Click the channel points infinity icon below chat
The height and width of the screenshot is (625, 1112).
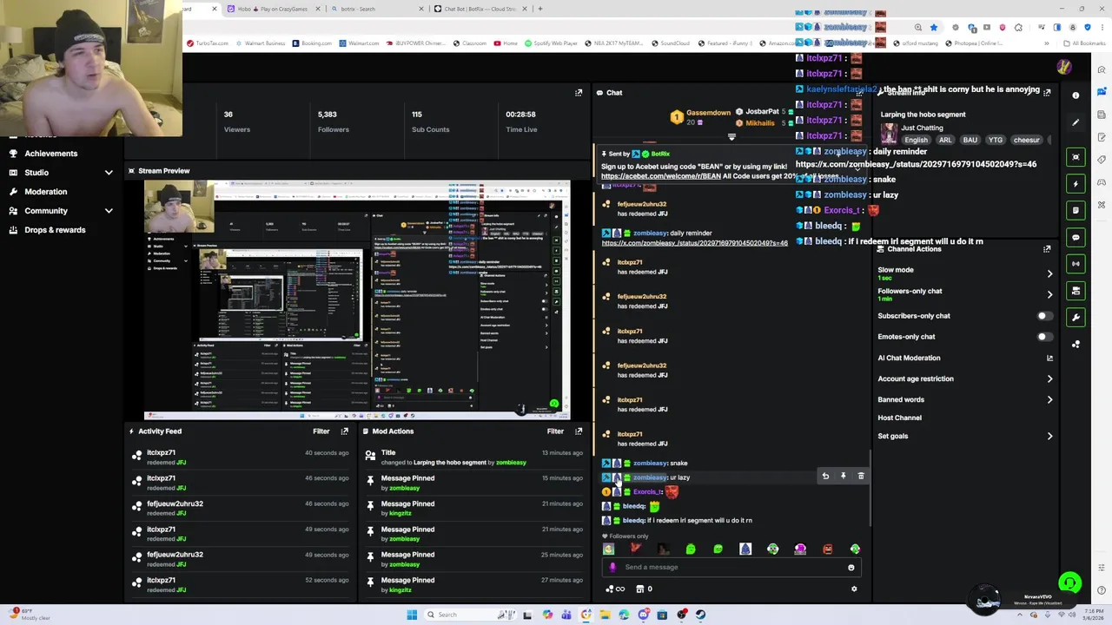click(x=615, y=589)
